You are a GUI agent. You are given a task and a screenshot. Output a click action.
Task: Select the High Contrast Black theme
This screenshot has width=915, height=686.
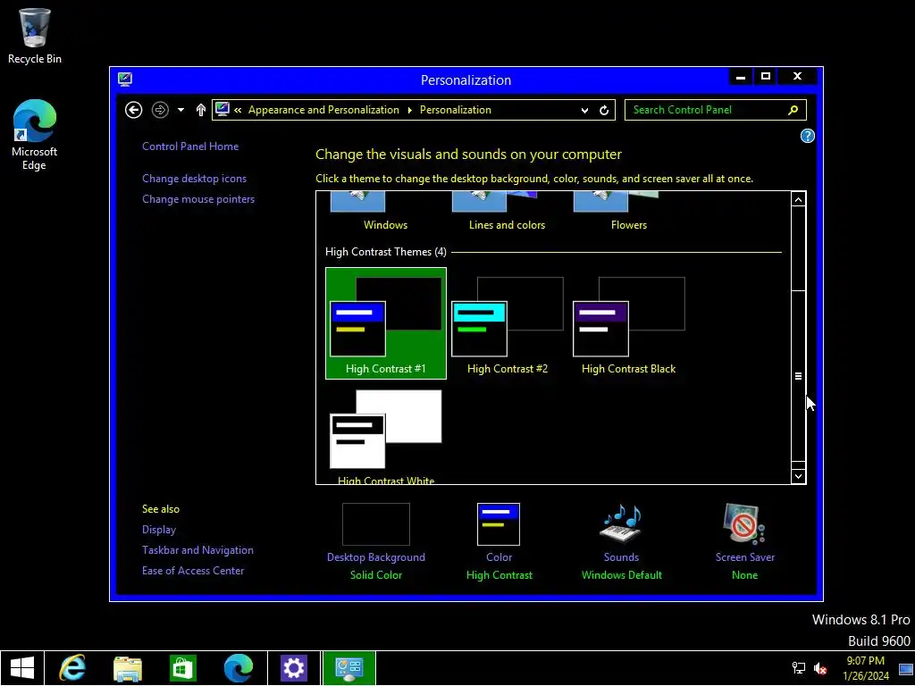click(x=628, y=323)
